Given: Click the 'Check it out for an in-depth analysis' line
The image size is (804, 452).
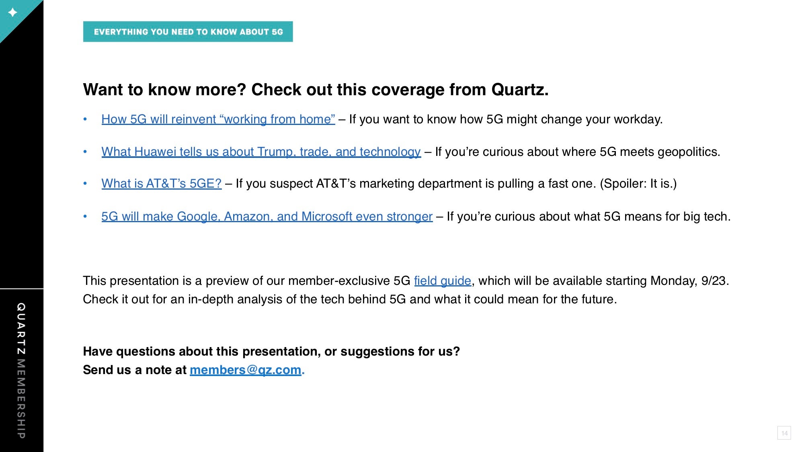Looking at the screenshot, I should [x=350, y=299].
